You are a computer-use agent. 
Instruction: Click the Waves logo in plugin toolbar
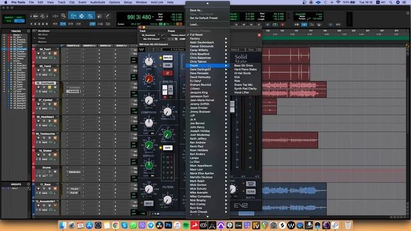(141, 49)
